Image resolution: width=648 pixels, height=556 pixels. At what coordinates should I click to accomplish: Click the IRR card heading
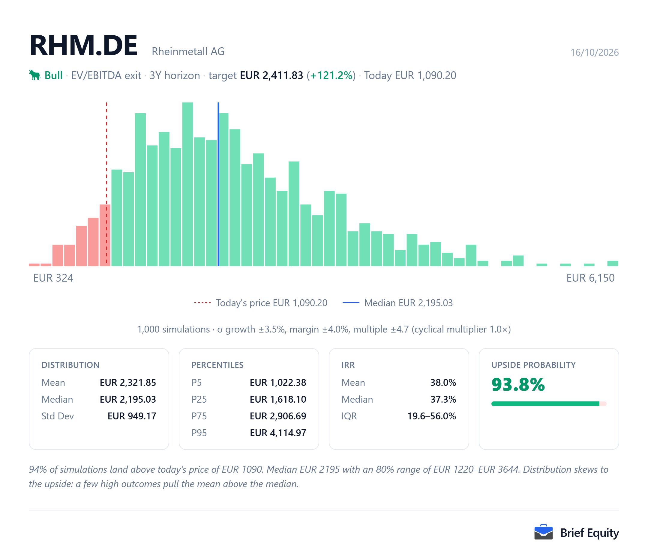pyautogui.click(x=348, y=365)
